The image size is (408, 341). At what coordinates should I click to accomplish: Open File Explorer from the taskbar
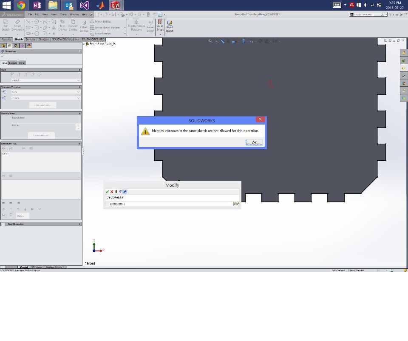click(53, 5)
